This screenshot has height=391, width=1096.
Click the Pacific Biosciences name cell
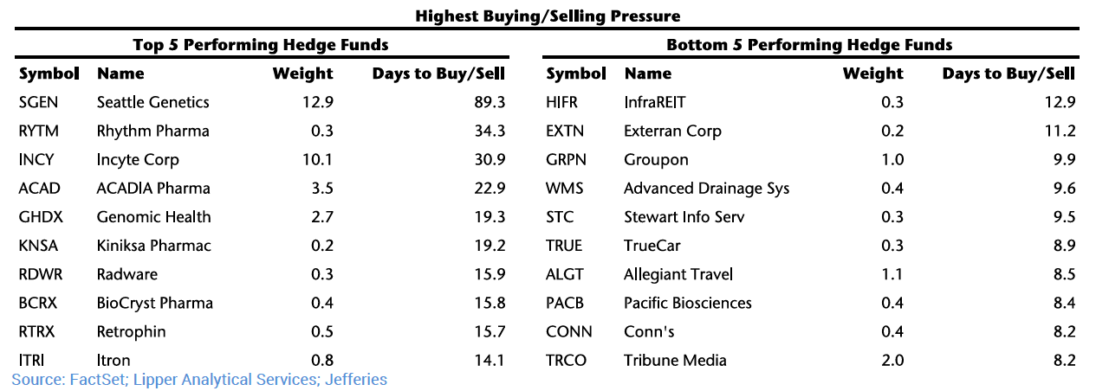pos(687,303)
